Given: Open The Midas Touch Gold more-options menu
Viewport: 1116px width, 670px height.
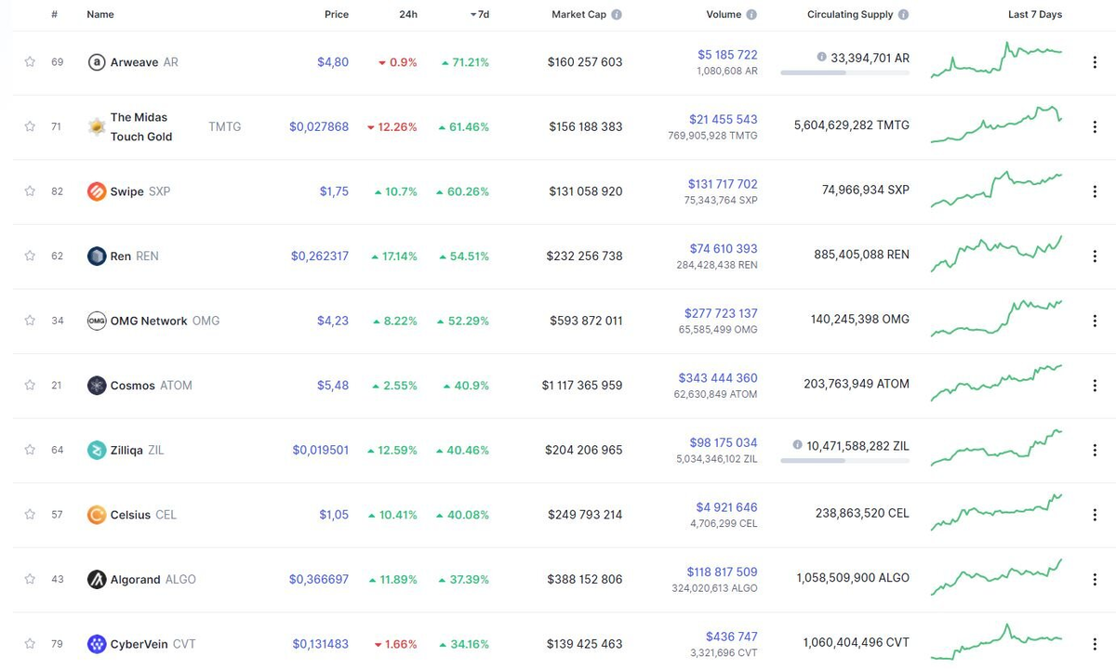Looking at the screenshot, I should [x=1095, y=126].
